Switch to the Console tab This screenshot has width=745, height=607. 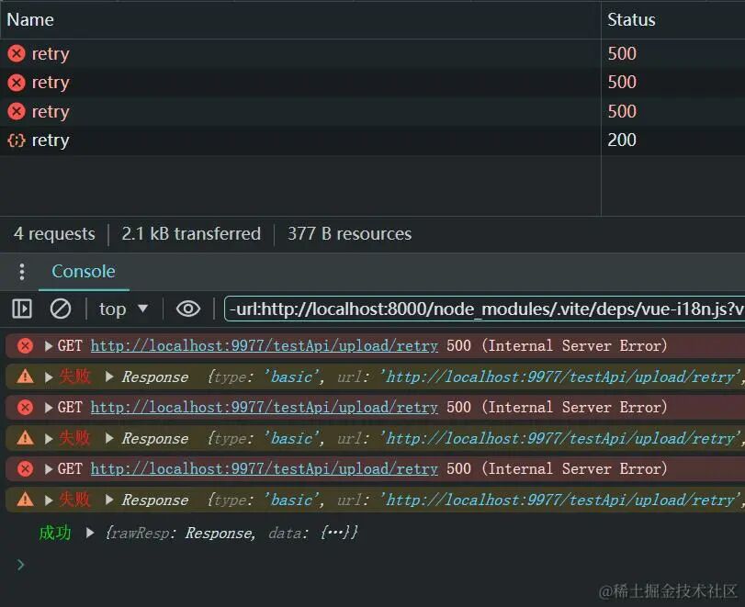coord(84,271)
